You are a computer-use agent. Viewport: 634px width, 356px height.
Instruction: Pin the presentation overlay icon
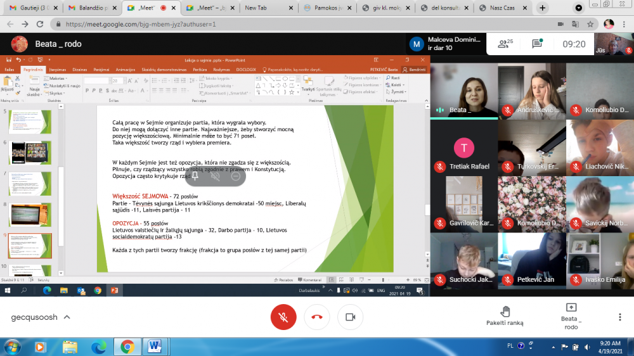pyautogui.click(x=195, y=176)
